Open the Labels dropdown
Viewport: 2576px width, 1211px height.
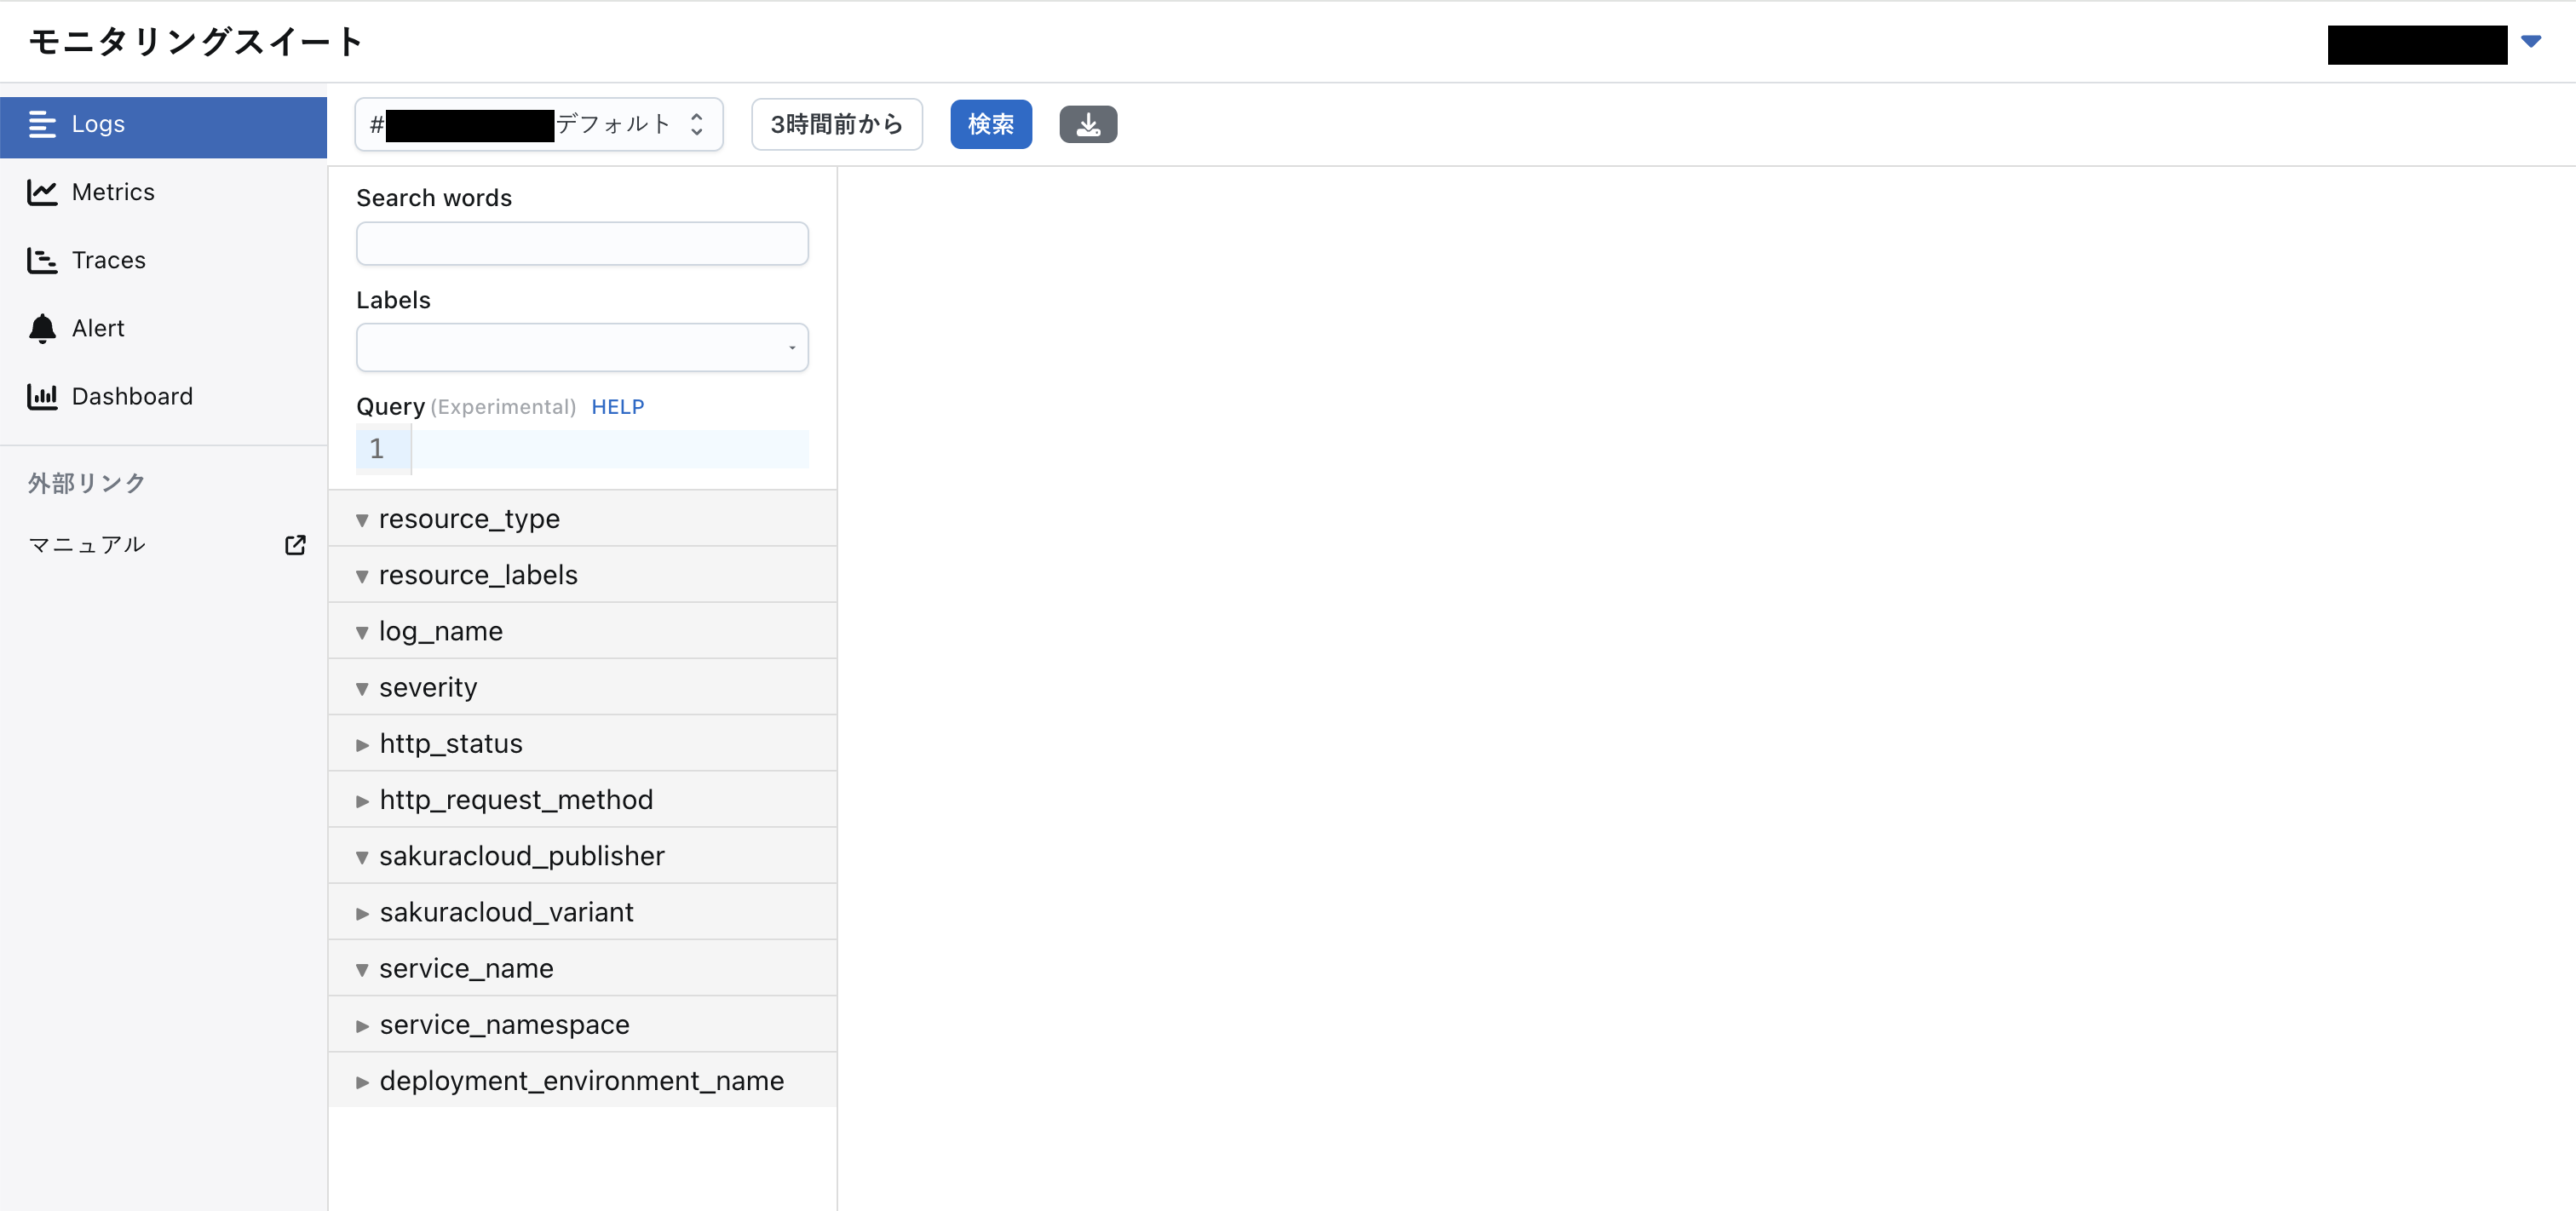(x=582, y=347)
